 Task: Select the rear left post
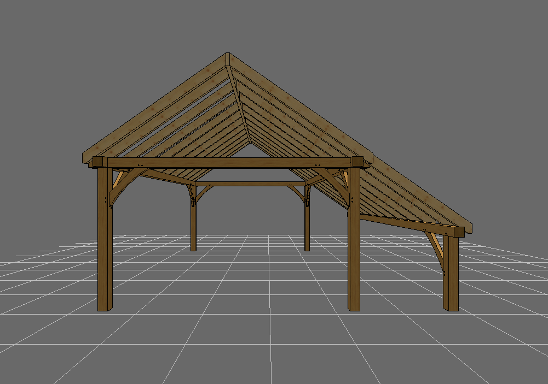pyautogui.click(x=193, y=224)
